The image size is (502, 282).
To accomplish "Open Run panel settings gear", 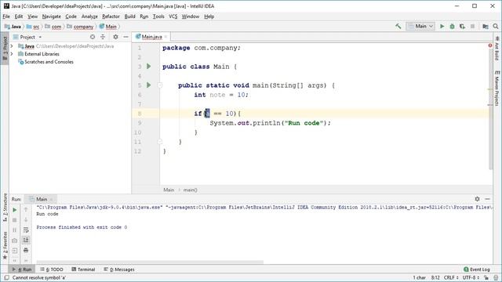I will pyautogui.click(x=477, y=199).
